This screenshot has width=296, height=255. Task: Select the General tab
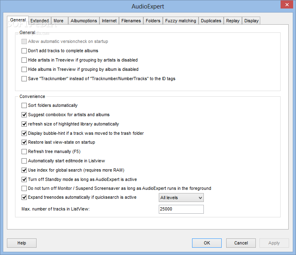pyautogui.click(x=18, y=20)
